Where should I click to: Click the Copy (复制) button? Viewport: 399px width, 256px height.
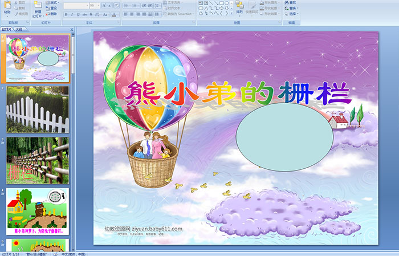coord(19,8)
